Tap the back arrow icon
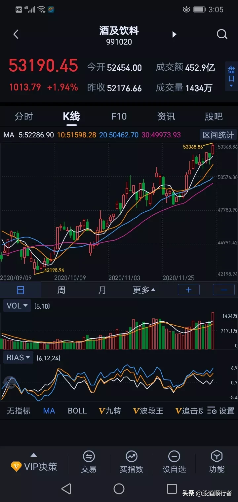Viewport: 238px width, 502px height. pos(16,34)
